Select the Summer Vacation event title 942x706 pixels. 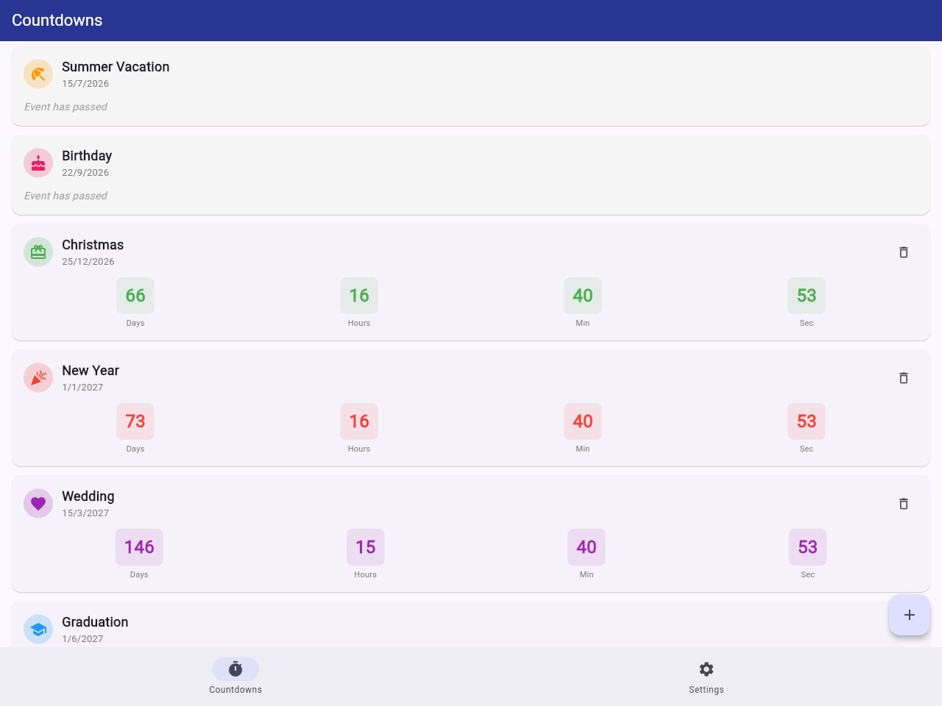pos(116,67)
